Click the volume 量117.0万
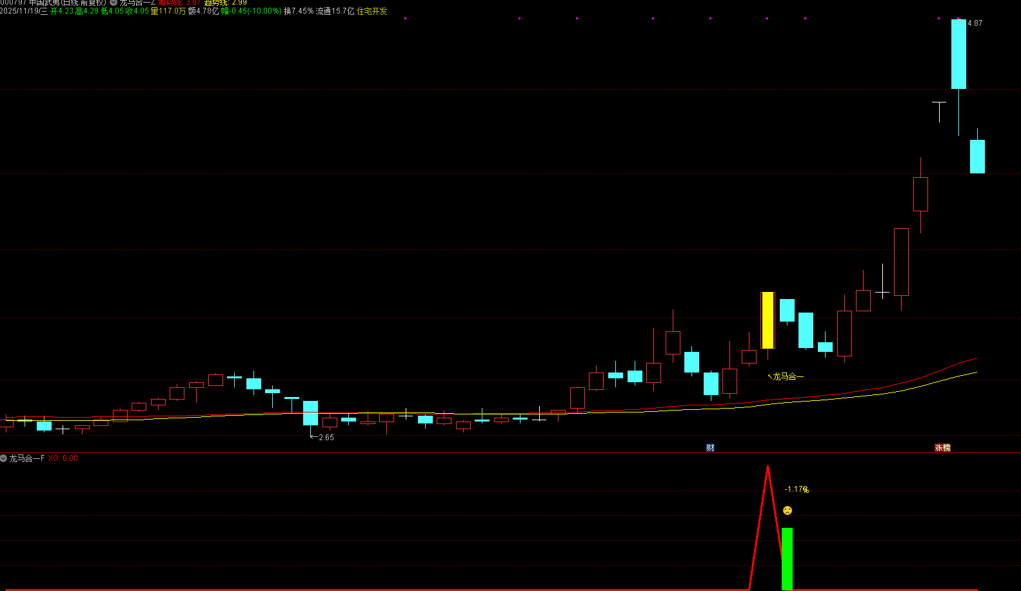Screen dimensions: 1021x591 [168, 11]
